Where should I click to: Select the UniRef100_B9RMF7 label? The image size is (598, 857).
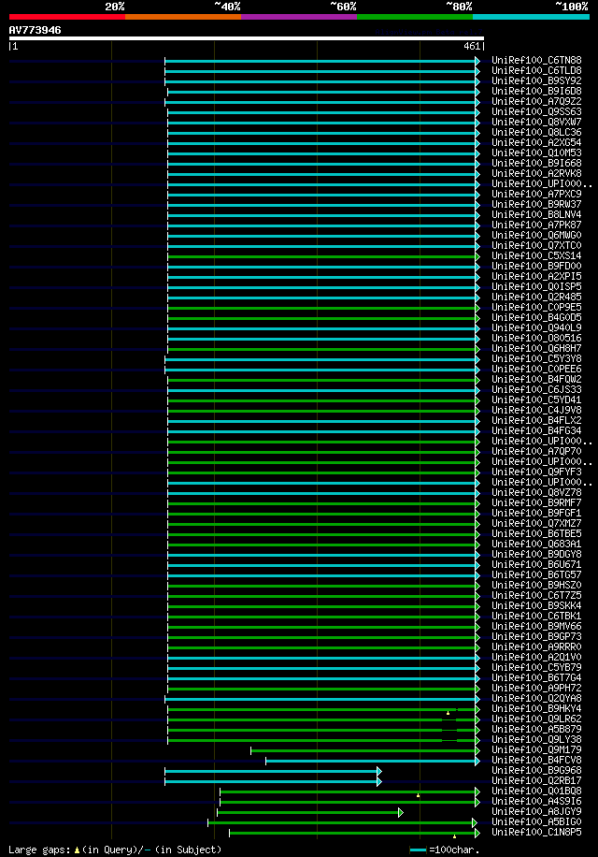(536, 502)
